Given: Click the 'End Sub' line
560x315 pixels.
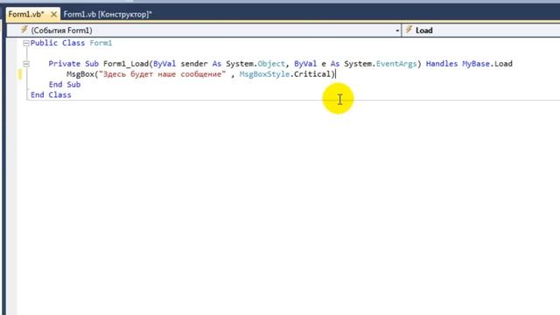Looking at the screenshot, I should [x=65, y=84].
